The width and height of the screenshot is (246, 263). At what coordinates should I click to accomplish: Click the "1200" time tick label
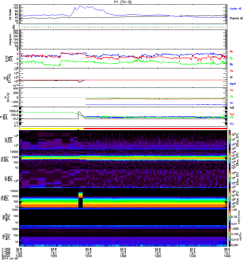pyautogui.click(x=19, y=256)
